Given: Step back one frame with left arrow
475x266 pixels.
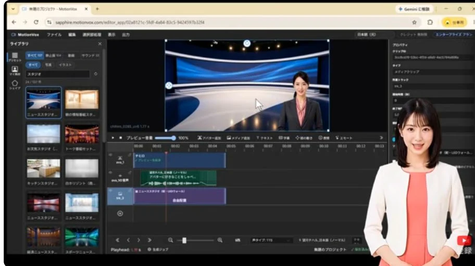Looking at the screenshot, I should point(128,240).
